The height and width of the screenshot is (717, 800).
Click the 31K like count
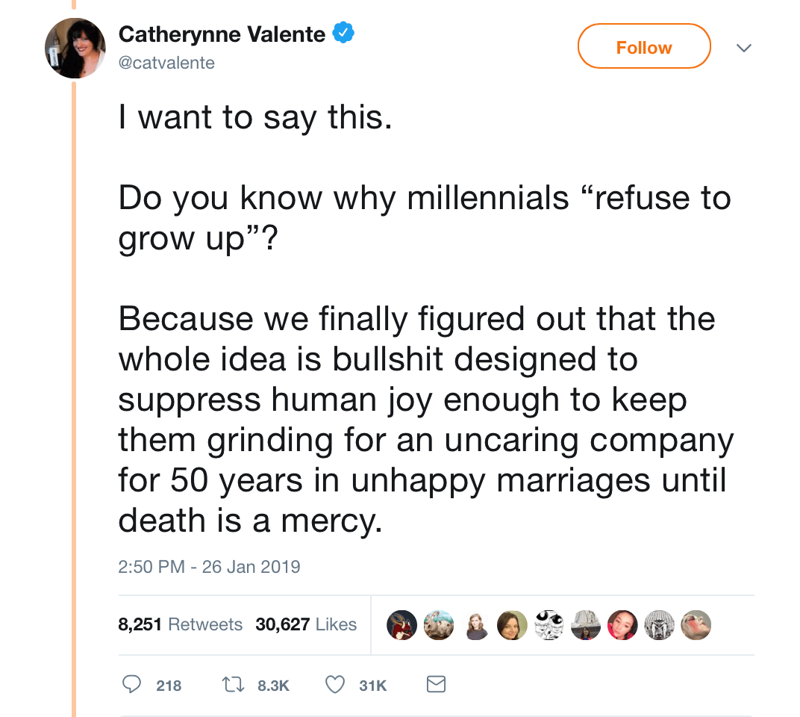pos(373,685)
